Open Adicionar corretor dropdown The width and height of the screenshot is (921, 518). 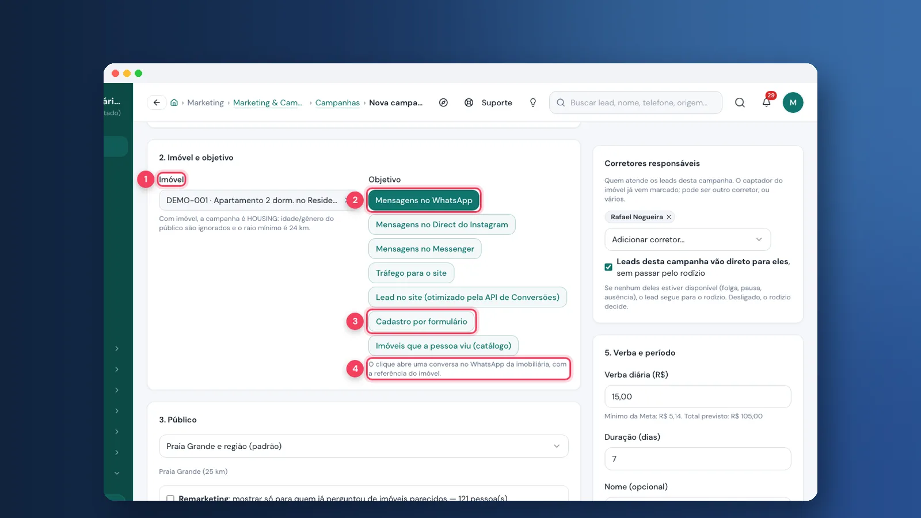pyautogui.click(x=687, y=239)
